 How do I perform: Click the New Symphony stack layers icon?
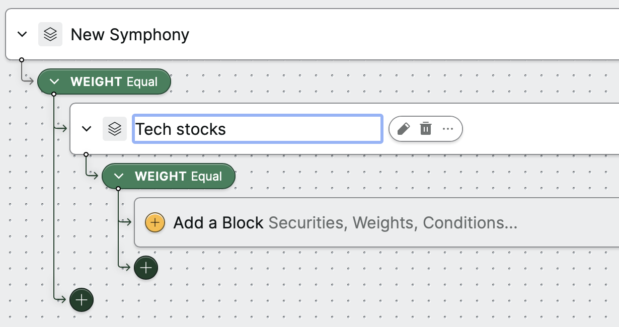[x=50, y=34]
